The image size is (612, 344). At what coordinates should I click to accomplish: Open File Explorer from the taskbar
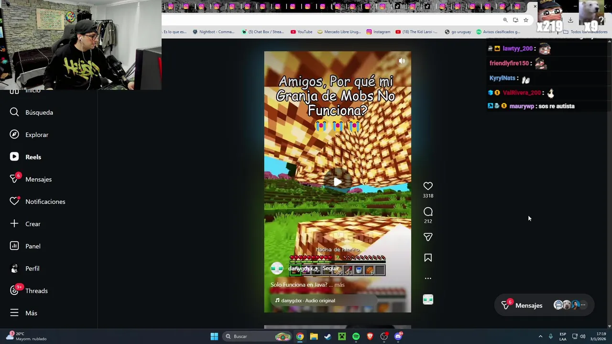[x=314, y=336]
